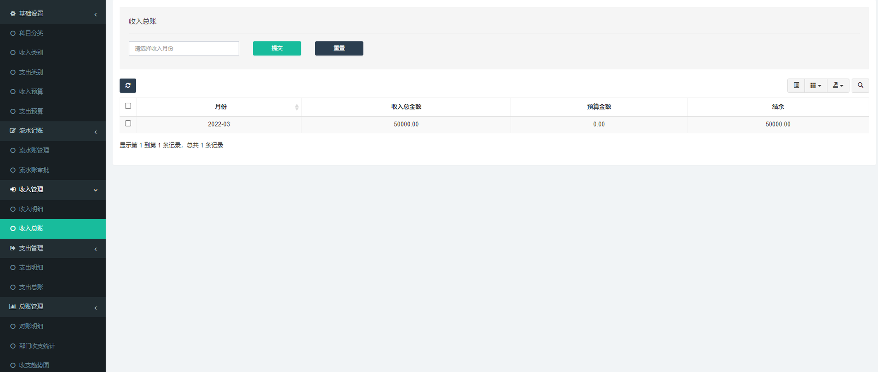878x372 pixels.
Task: Open 流水账审批 in the sidebar
Action: 53,170
